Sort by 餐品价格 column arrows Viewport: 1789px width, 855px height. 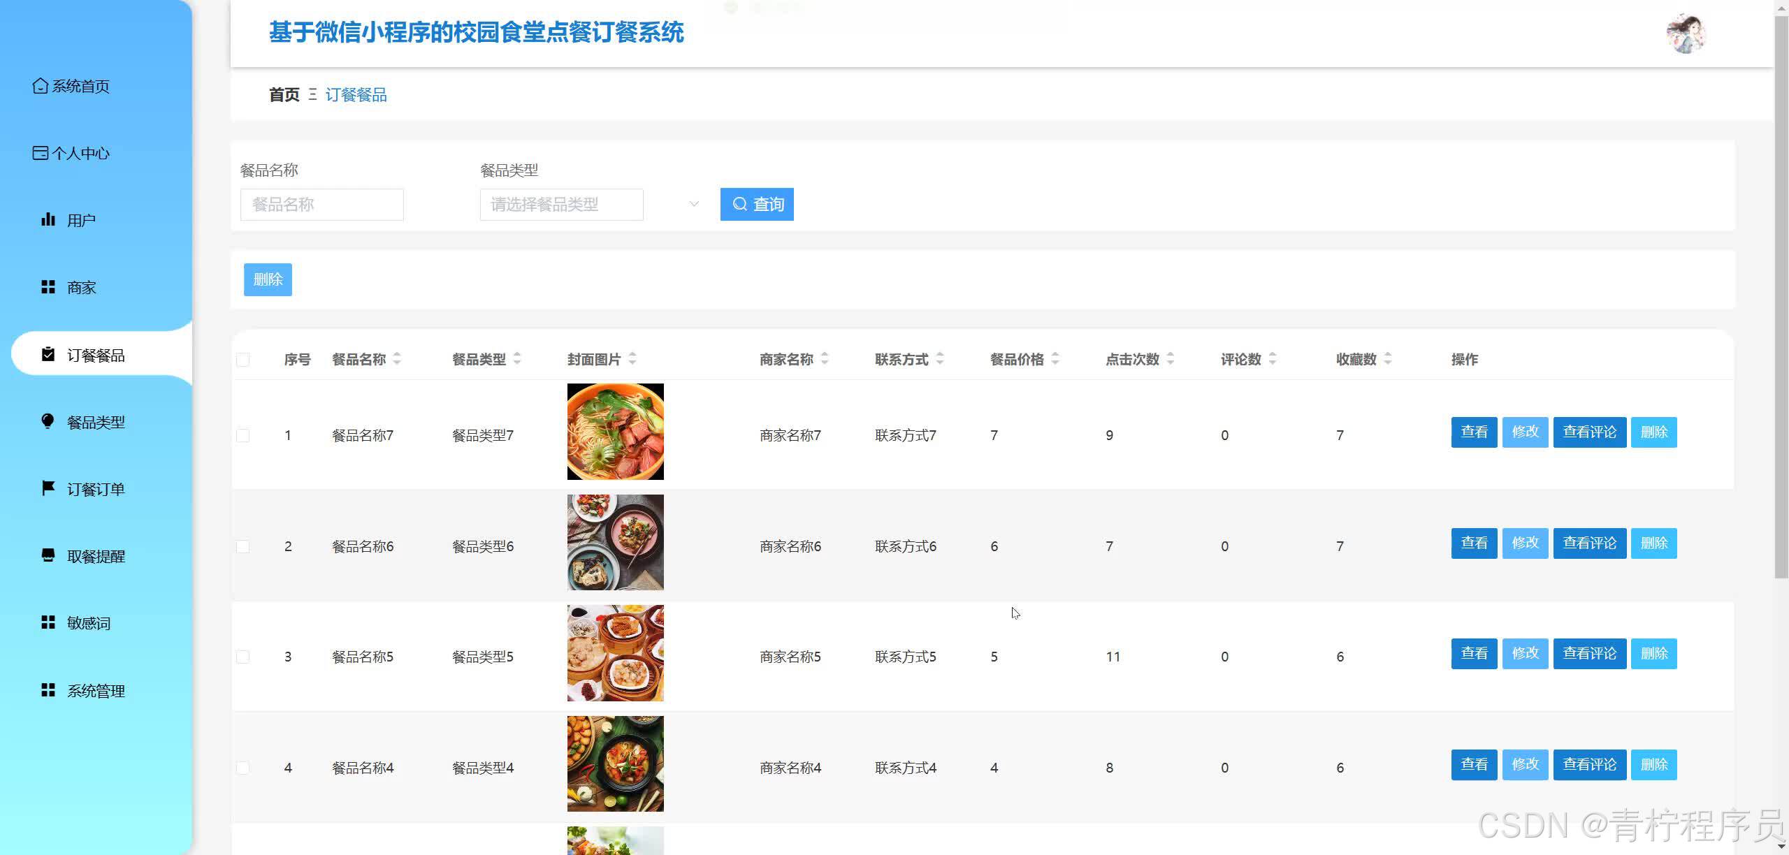click(x=1055, y=359)
